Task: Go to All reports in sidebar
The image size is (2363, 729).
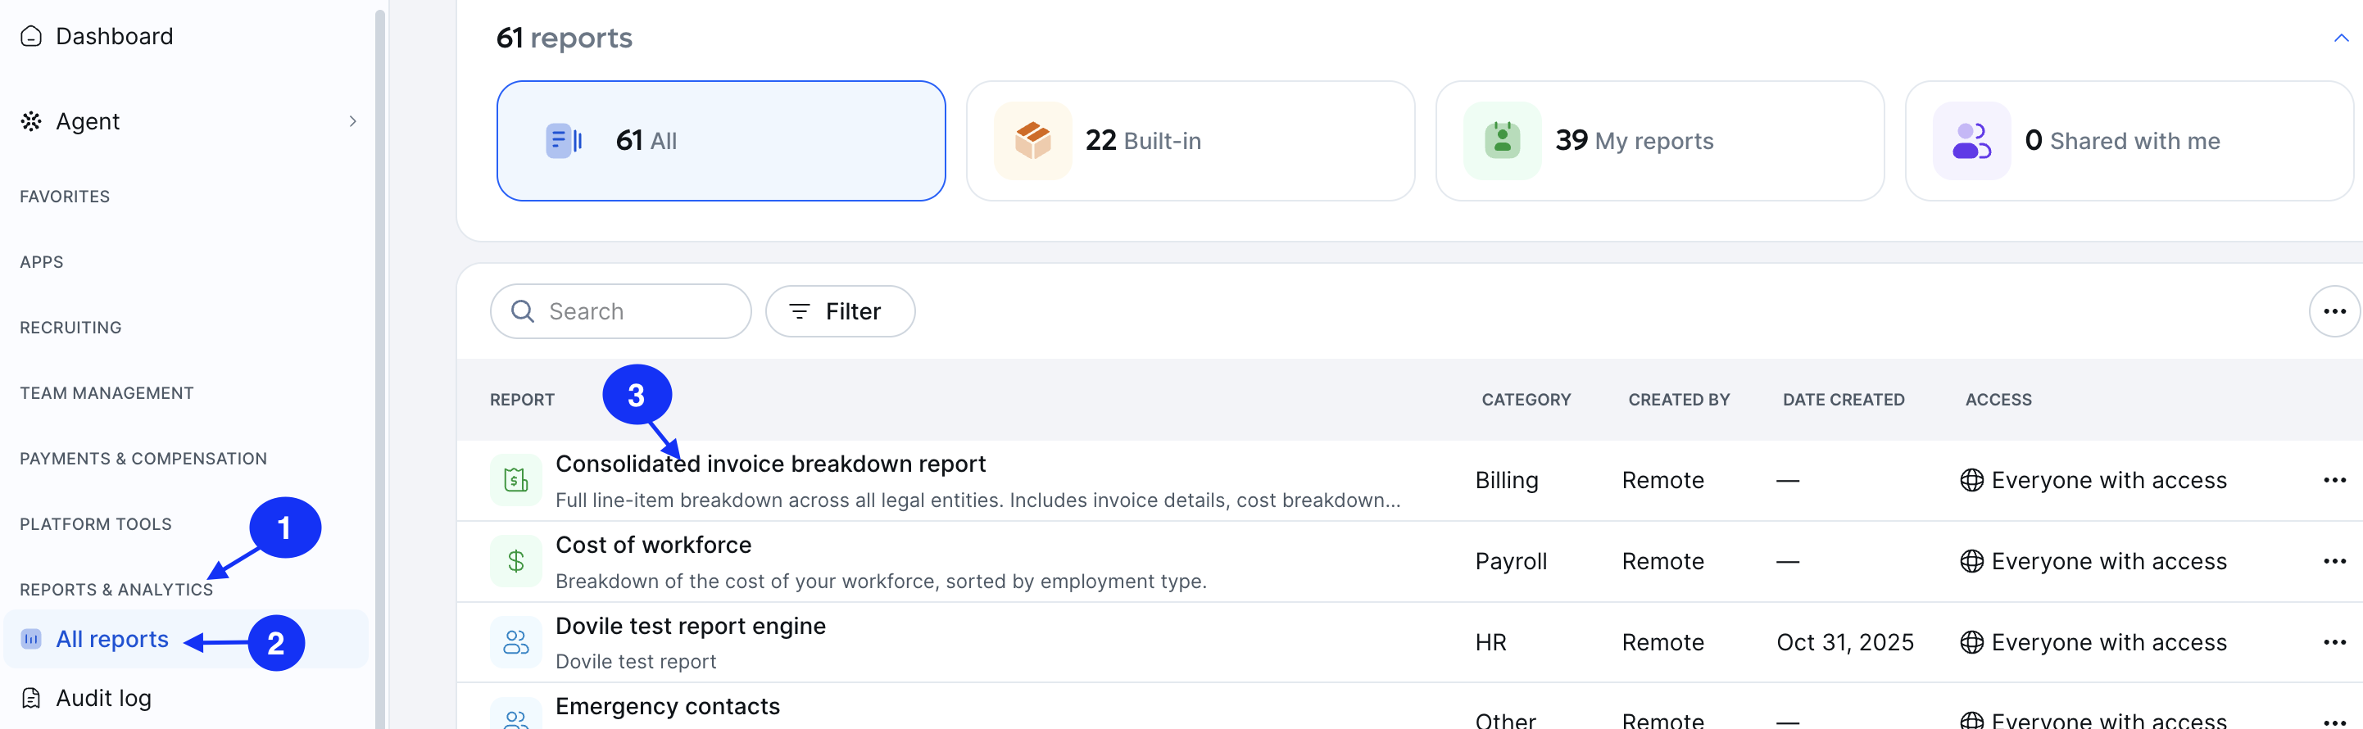Action: (186, 639)
